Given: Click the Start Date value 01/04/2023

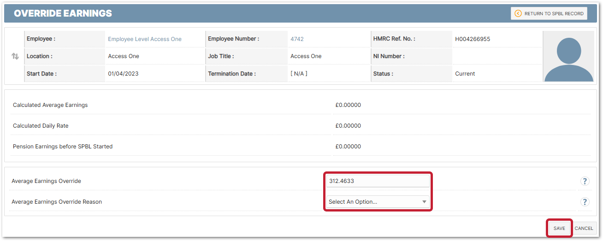Looking at the screenshot, I should (x=123, y=74).
